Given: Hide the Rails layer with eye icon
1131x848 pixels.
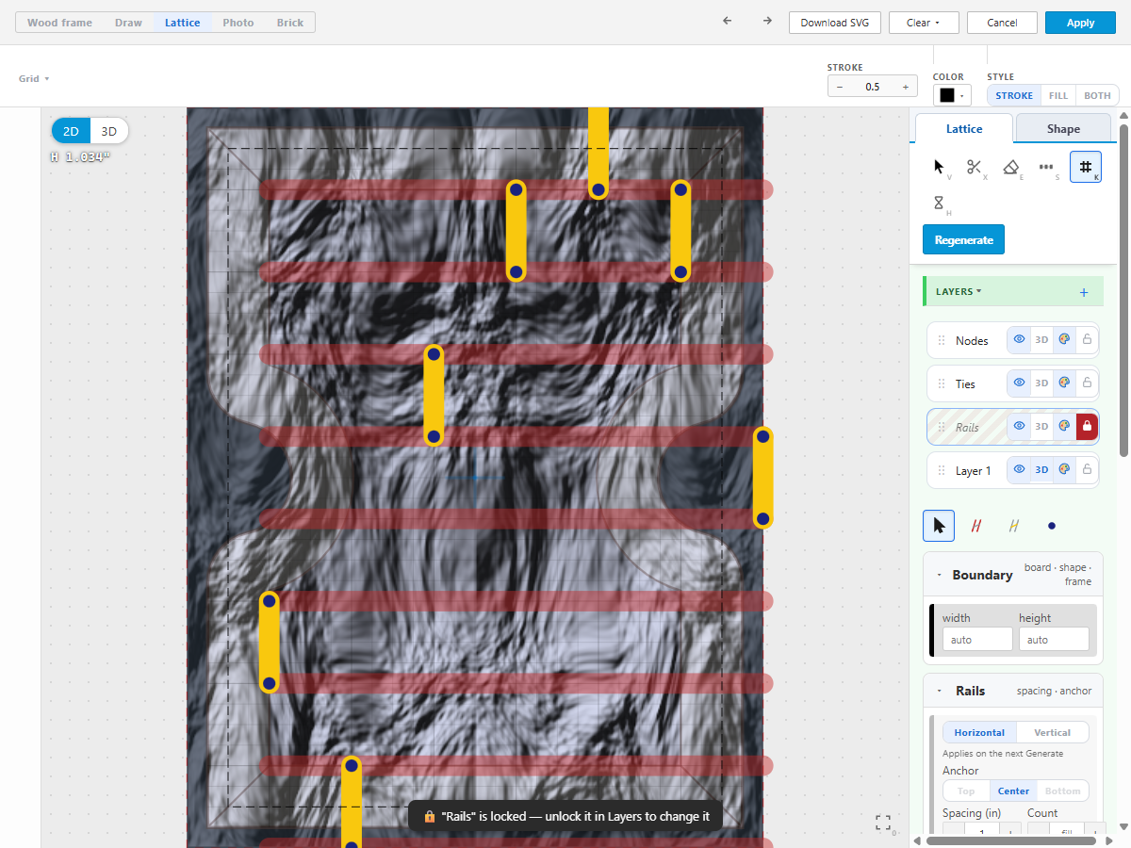Looking at the screenshot, I should [x=1019, y=427].
